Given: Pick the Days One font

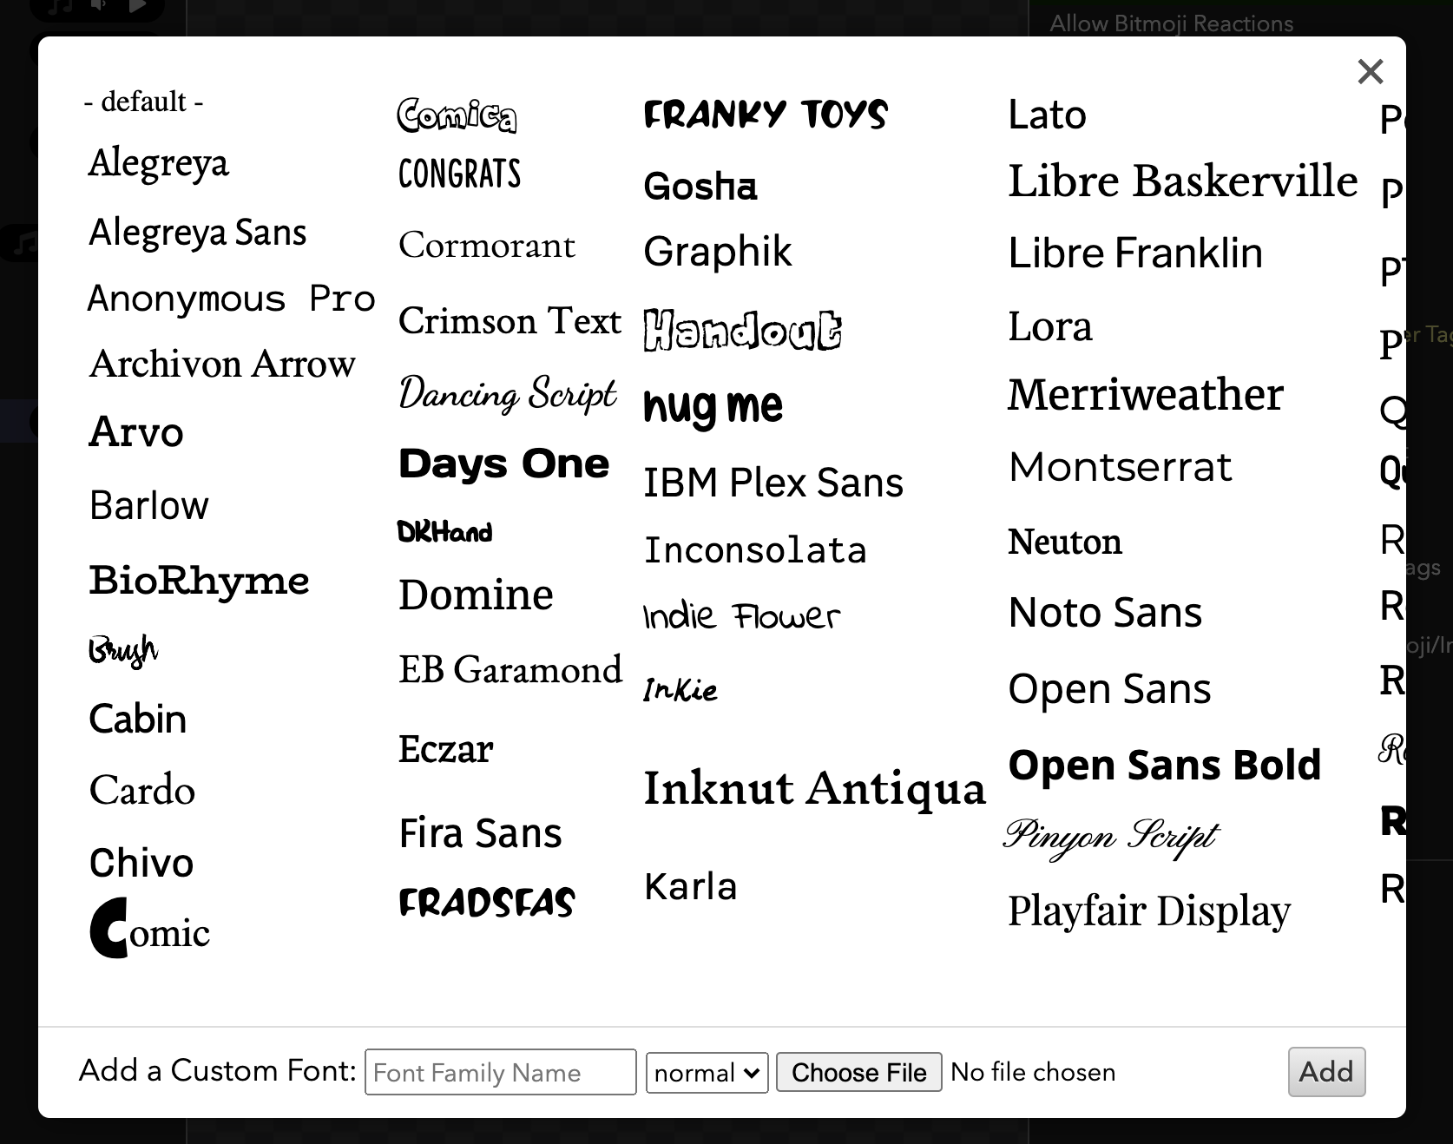Looking at the screenshot, I should (503, 464).
